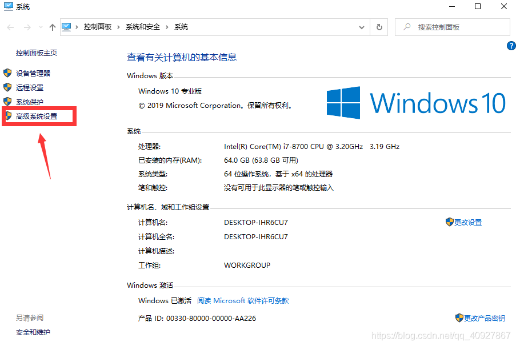Image resolution: width=516 pixels, height=346 pixels.
Task: Click the 查看有关计算机的基本信息 heading
Action: click(x=182, y=57)
